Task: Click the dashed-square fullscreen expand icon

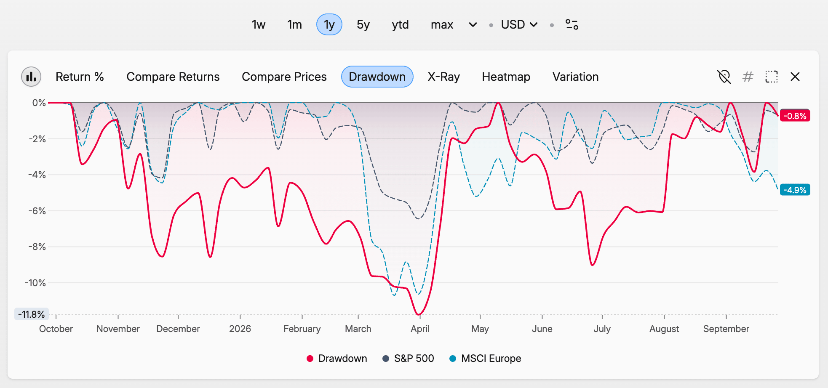Action: click(x=771, y=77)
